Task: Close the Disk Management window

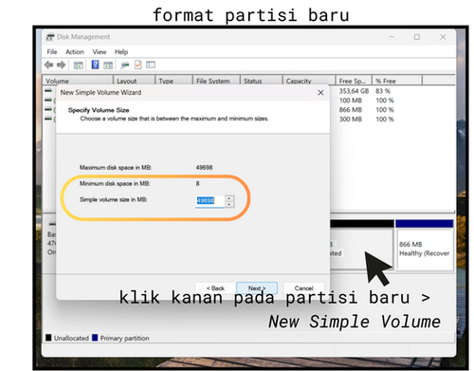Action: pyautogui.click(x=443, y=37)
